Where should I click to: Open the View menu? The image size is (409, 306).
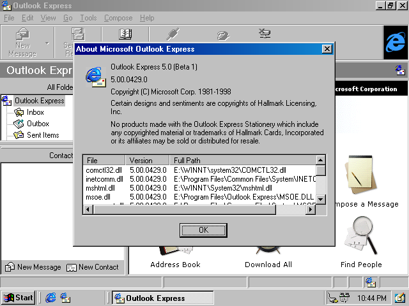tap(49, 18)
